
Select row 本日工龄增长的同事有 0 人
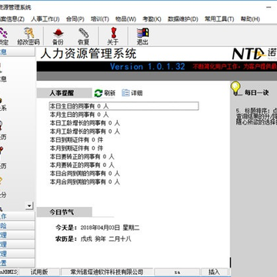click(85, 123)
